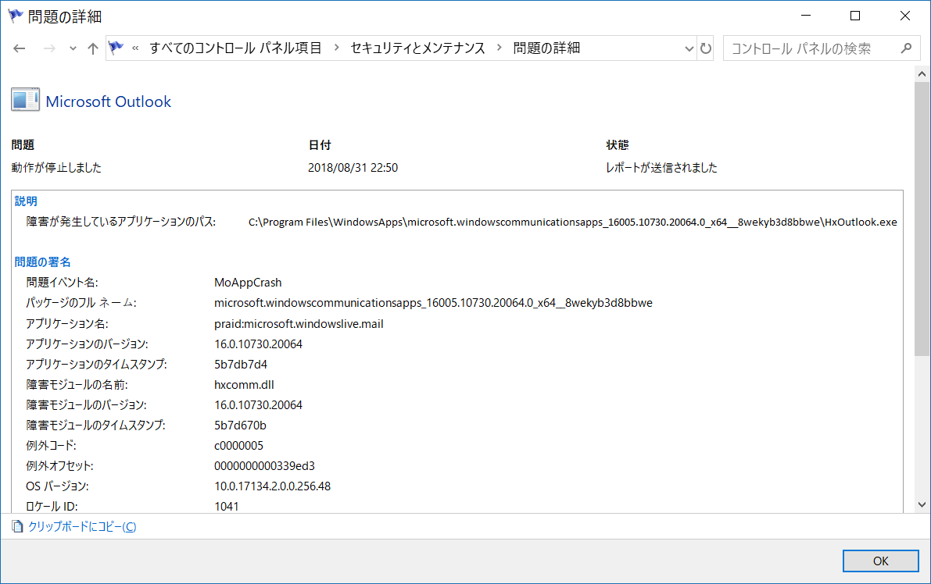Click the magnifier search icon

click(x=906, y=48)
